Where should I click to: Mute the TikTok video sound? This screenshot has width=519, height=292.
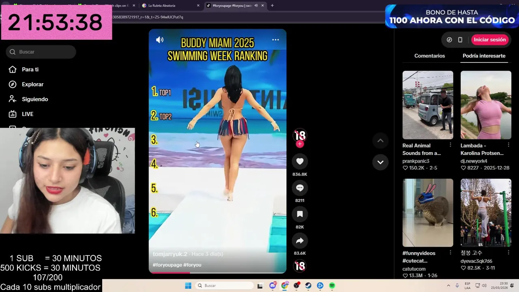pos(160,40)
